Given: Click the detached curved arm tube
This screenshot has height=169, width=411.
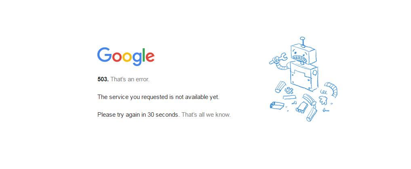Looking at the screenshot, I should pyautogui.click(x=331, y=89).
